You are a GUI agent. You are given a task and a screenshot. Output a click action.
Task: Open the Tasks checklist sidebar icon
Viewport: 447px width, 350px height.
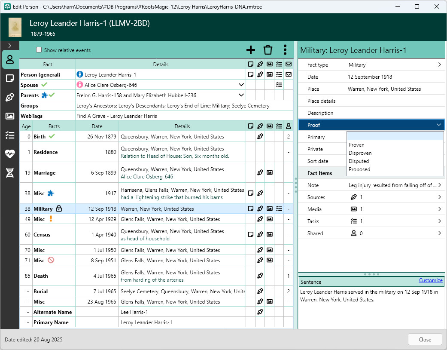click(10, 135)
